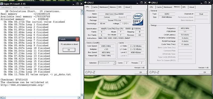Switch to SPD tab in second CPU-Z window

[x=184, y=7]
